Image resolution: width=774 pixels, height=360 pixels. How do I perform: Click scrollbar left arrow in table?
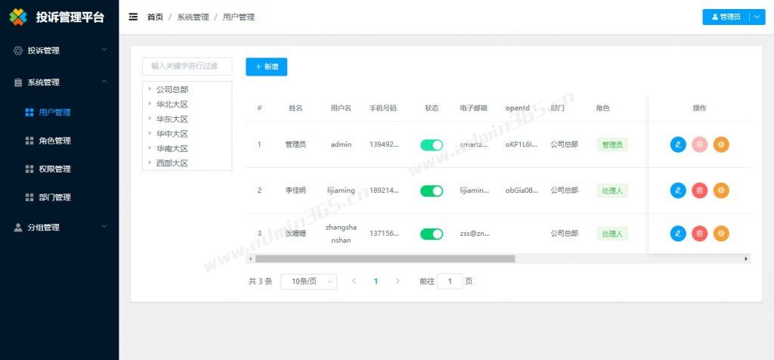tap(250, 259)
